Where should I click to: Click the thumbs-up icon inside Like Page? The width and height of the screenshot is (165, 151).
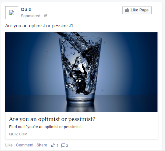click(127, 10)
